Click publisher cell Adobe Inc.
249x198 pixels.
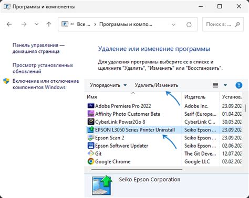196,106
